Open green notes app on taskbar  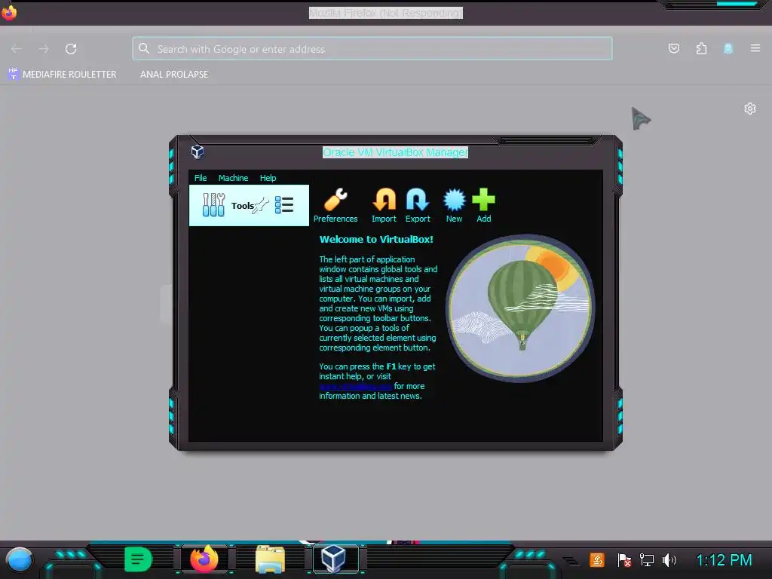(x=138, y=560)
